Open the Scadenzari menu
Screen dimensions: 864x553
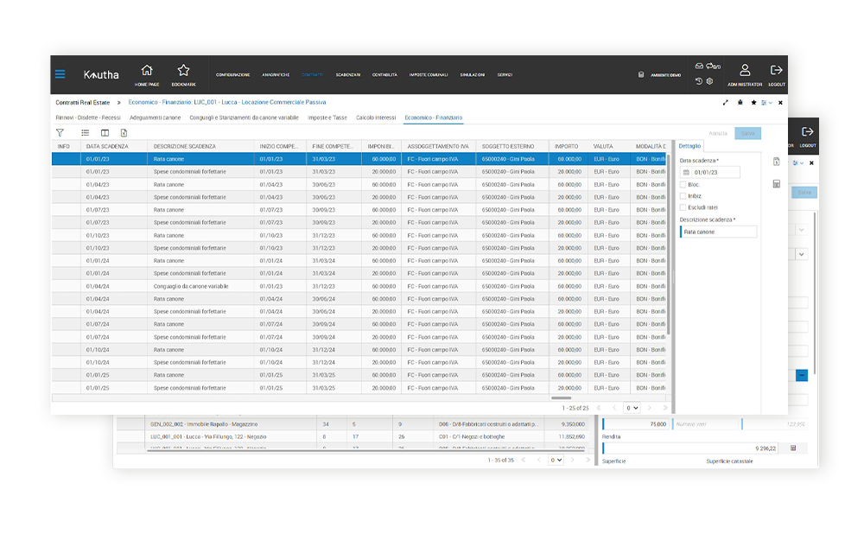[x=348, y=75]
